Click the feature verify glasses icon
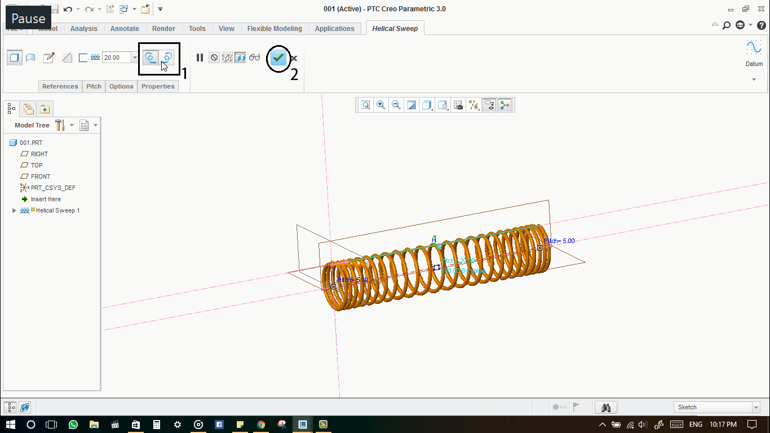 [x=254, y=58]
